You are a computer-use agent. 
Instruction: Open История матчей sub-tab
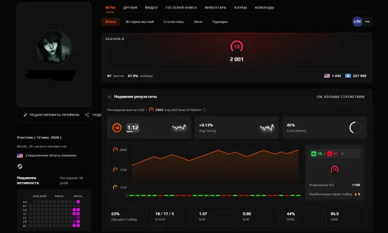point(139,22)
